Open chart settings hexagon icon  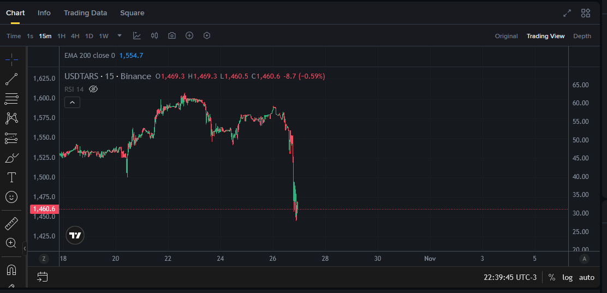coord(207,35)
